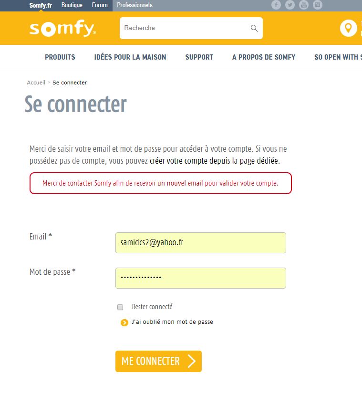Click the arrow icon beside forgotten password
The width and height of the screenshot is (362, 405).
click(124, 322)
